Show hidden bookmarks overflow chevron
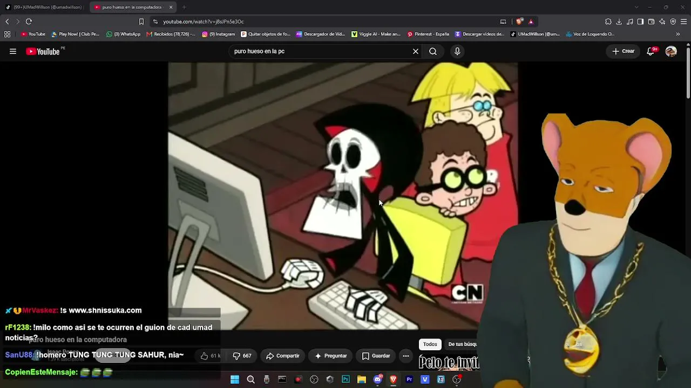 678,34
